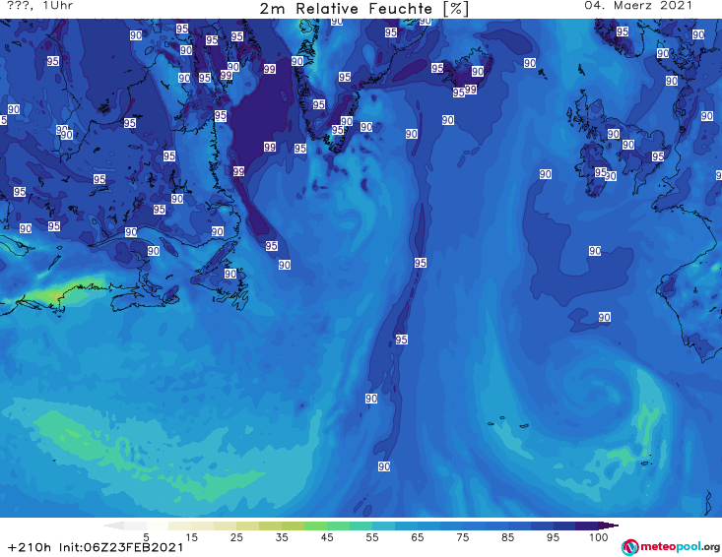The height and width of the screenshot is (557, 722).
Task: Click the legend value label 25
Action: click(x=236, y=536)
